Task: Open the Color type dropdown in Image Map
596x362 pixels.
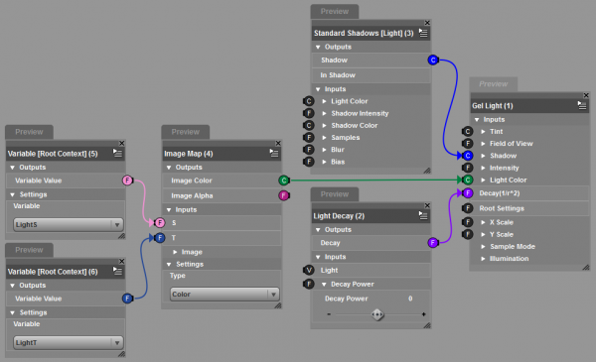Action: 224,295
